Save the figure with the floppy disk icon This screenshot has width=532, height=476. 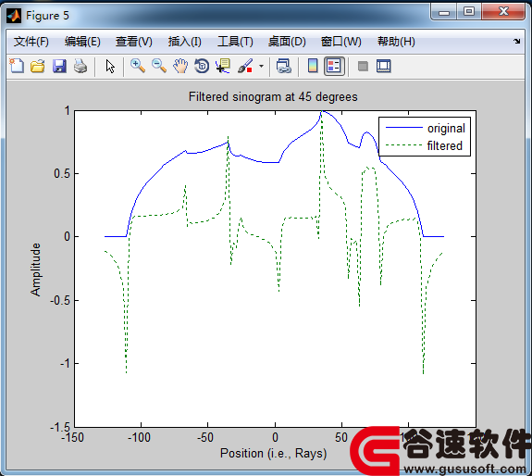coord(59,66)
